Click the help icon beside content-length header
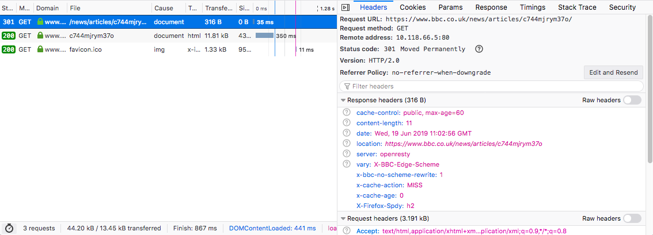This screenshot has width=653, height=235. coord(346,123)
